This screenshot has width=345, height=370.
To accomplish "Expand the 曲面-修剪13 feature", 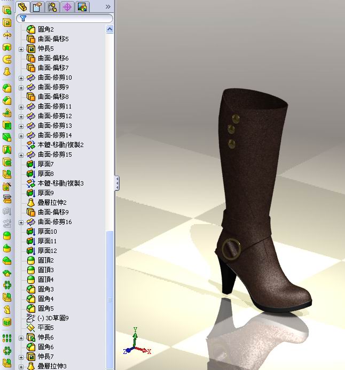I will [x=21, y=126].
